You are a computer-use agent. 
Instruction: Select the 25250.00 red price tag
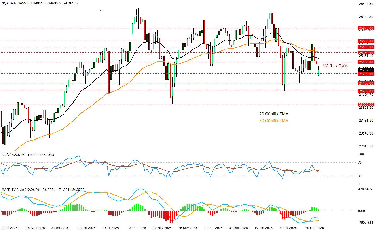(366, 53)
